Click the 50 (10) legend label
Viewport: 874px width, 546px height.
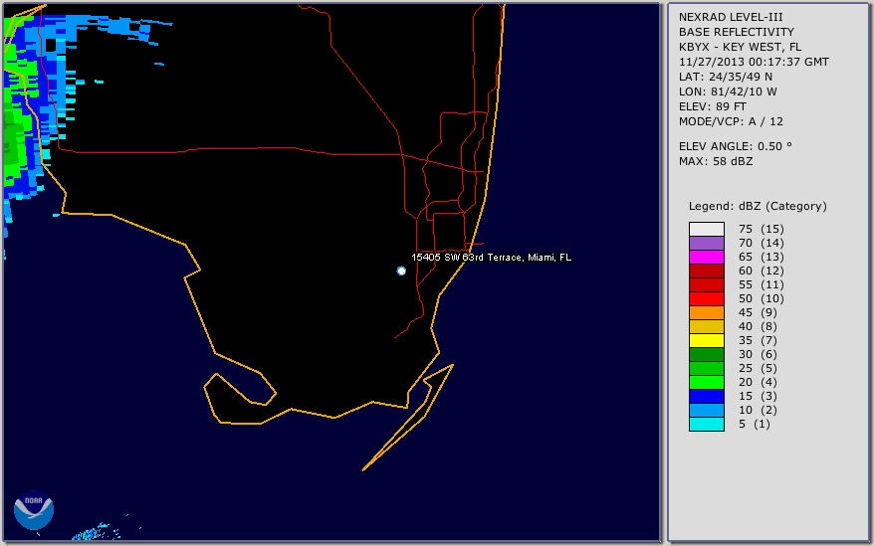(761, 298)
